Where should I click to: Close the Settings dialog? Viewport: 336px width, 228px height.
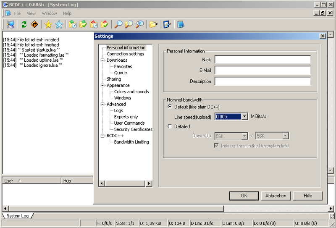point(323,36)
